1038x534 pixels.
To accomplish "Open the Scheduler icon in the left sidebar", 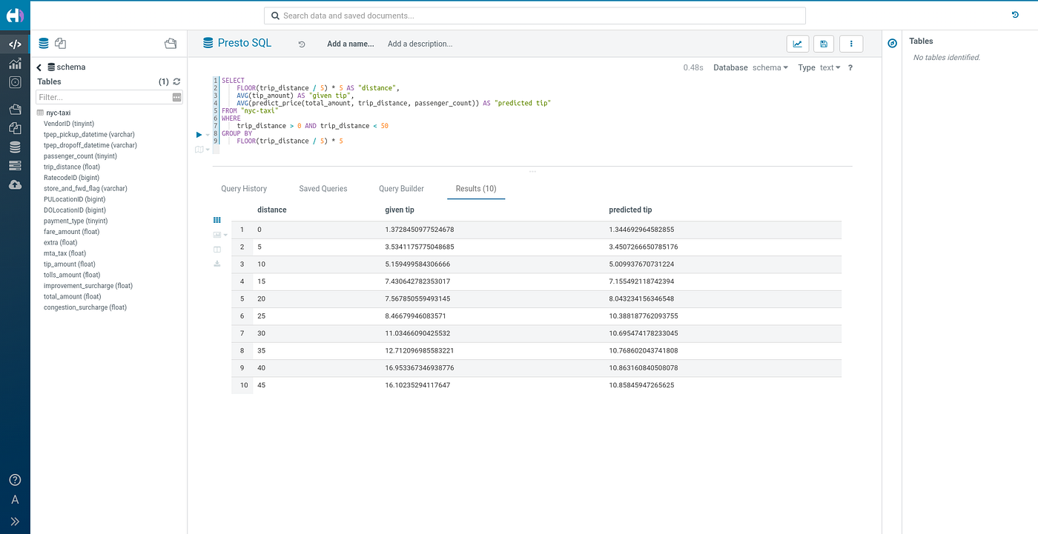I will (15, 81).
